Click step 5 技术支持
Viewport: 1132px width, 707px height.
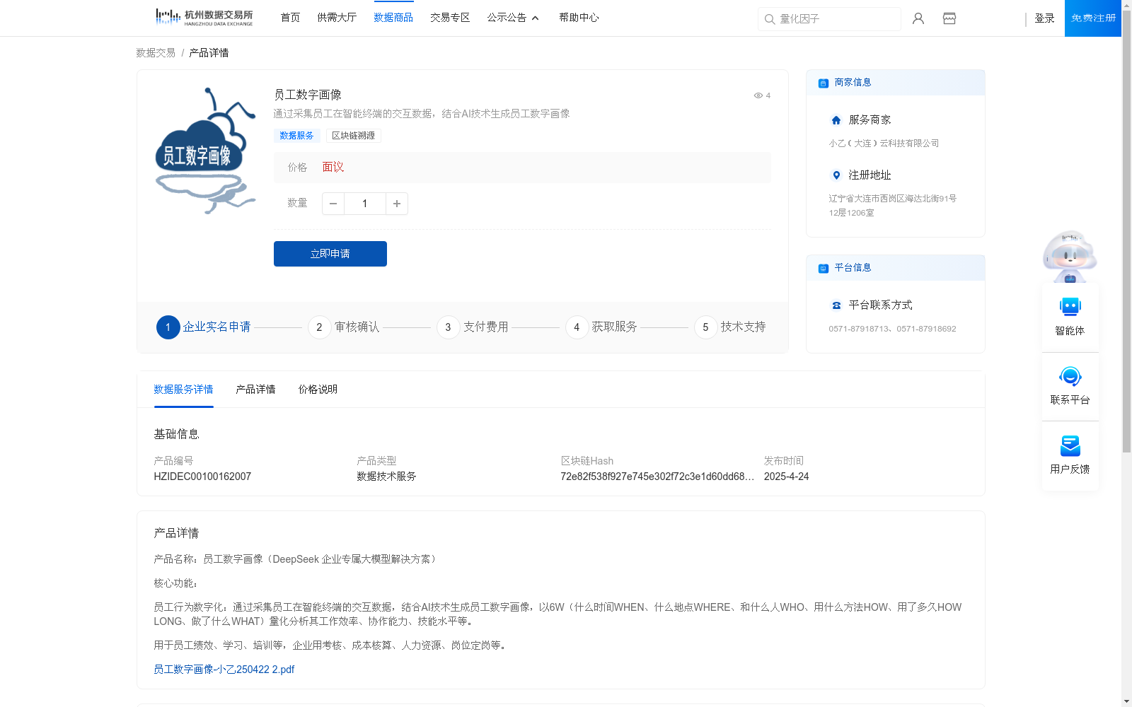tap(730, 327)
